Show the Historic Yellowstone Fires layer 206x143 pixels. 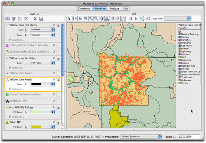pos(58,95)
